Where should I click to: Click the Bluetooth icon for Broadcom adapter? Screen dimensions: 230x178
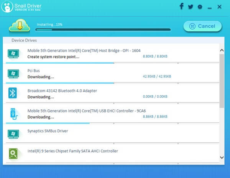click(x=13, y=93)
